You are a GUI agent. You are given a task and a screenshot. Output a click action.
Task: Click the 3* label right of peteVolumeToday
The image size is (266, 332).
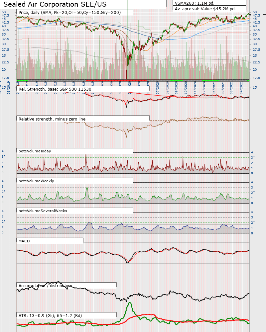(253, 157)
